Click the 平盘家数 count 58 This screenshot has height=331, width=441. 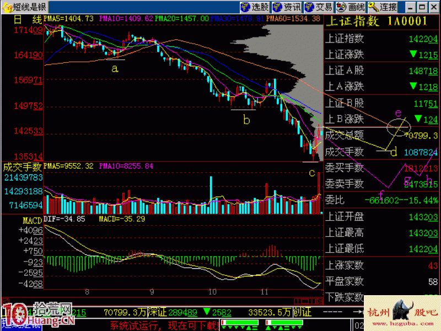[433, 281]
